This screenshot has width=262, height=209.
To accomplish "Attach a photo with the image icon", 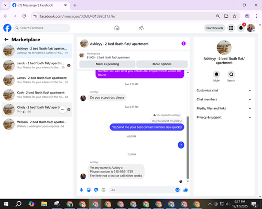I will (x=89, y=190).
